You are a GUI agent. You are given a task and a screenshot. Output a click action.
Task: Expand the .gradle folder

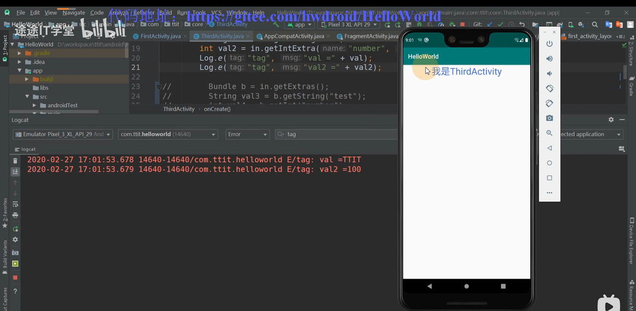20,53
